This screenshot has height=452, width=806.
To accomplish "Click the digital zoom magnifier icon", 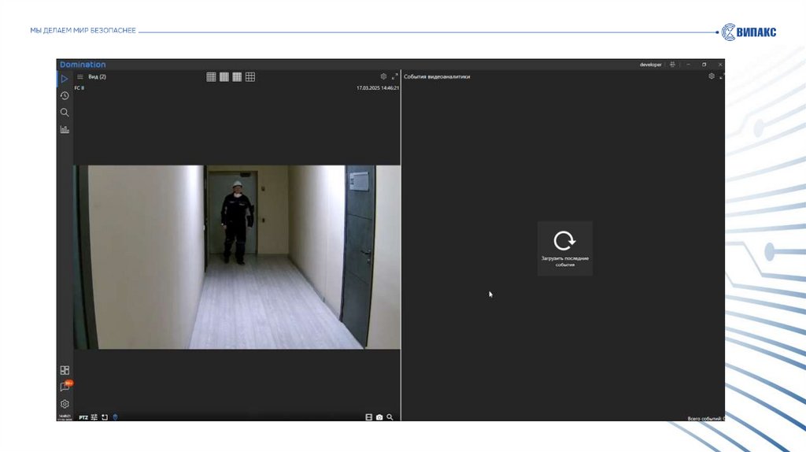I will pos(390,417).
